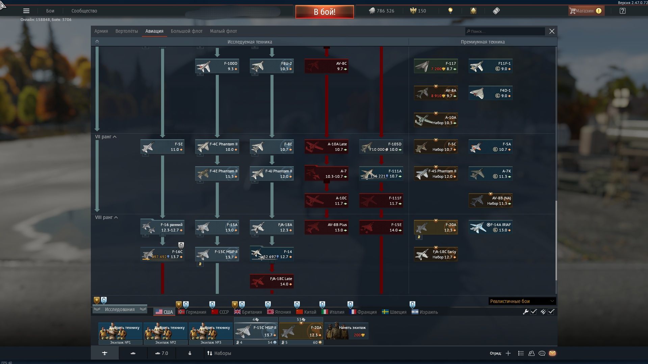Select the F/A-18C Late card
Viewport: 648px width, 364px height.
272,281
